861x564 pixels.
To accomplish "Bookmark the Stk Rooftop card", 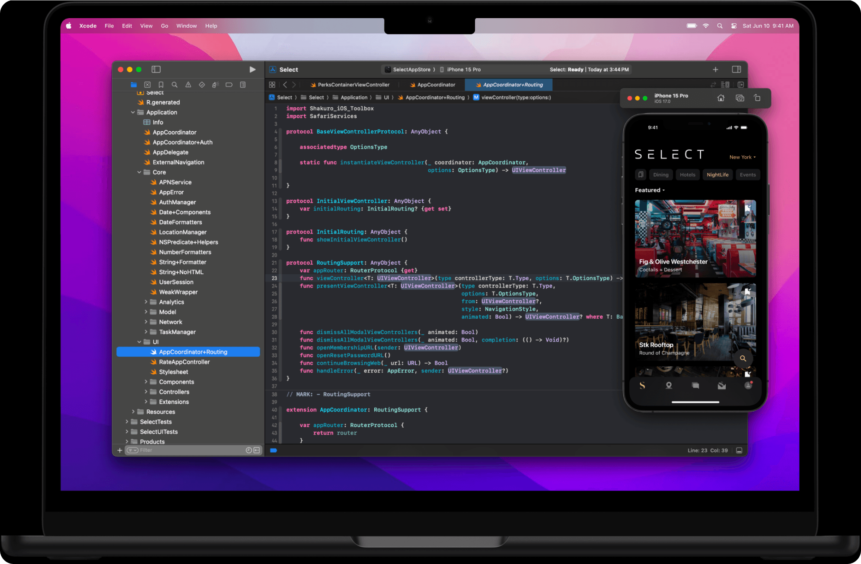I will point(748,292).
